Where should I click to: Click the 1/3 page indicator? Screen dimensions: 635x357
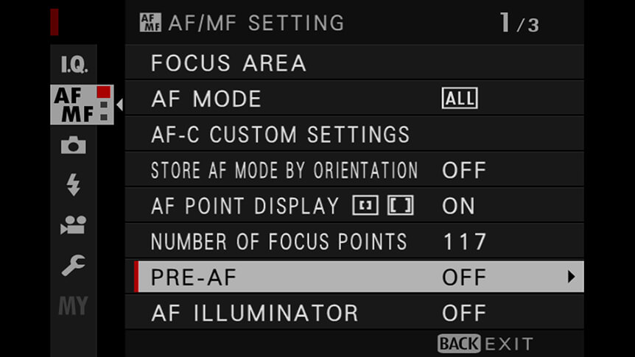tap(519, 23)
